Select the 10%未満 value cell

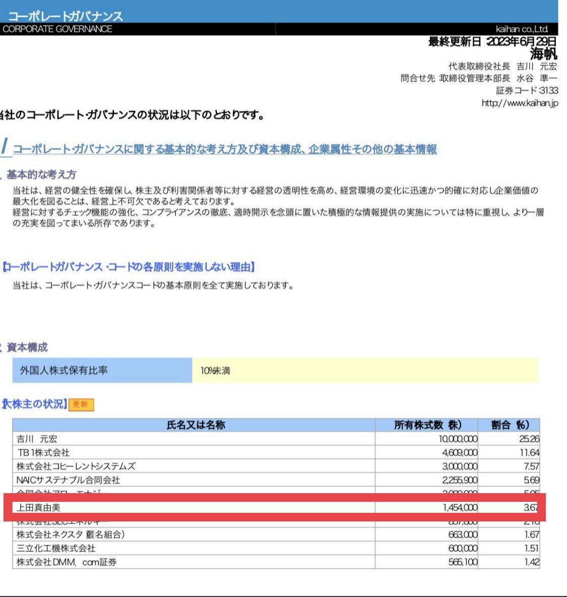(x=215, y=371)
